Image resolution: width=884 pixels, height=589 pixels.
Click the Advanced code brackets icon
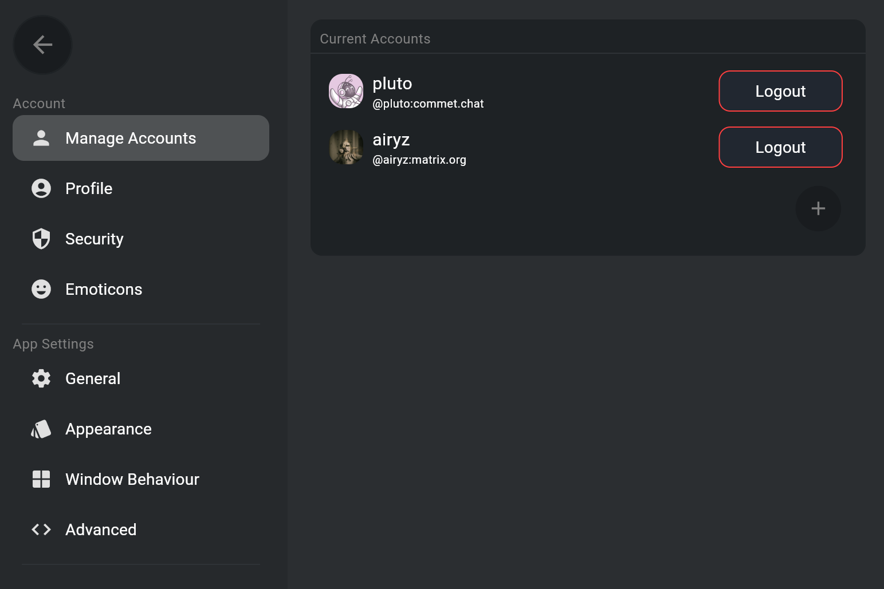pyautogui.click(x=41, y=529)
